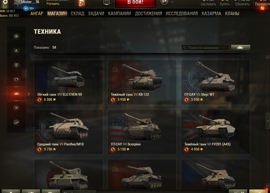Expand the dropdown arrow beside battle type
This screenshot has width=270, height=193.
coord(172,2)
